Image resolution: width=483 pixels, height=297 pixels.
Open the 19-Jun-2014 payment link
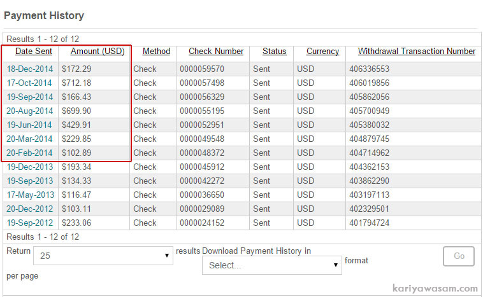(x=29, y=125)
